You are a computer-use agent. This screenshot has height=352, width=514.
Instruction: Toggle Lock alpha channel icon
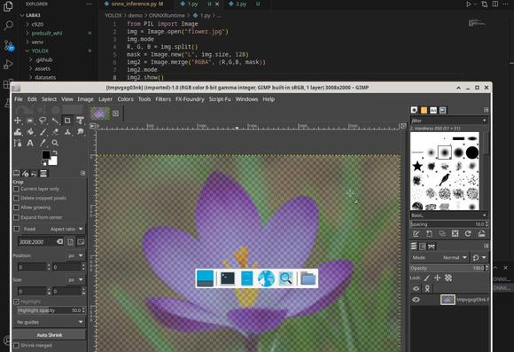tap(448, 278)
